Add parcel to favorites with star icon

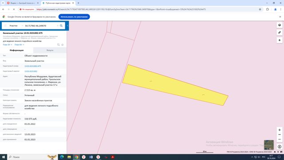(x=63, y=44)
